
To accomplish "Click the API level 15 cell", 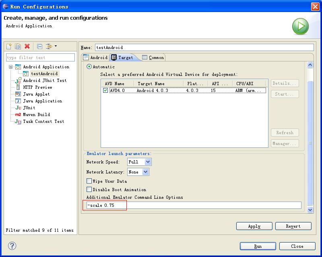I will click(x=213, y=90).
